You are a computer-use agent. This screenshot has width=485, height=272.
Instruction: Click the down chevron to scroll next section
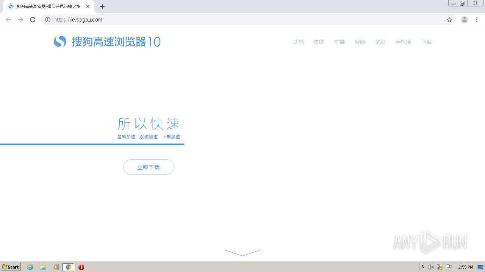click(x=242, y=252)
